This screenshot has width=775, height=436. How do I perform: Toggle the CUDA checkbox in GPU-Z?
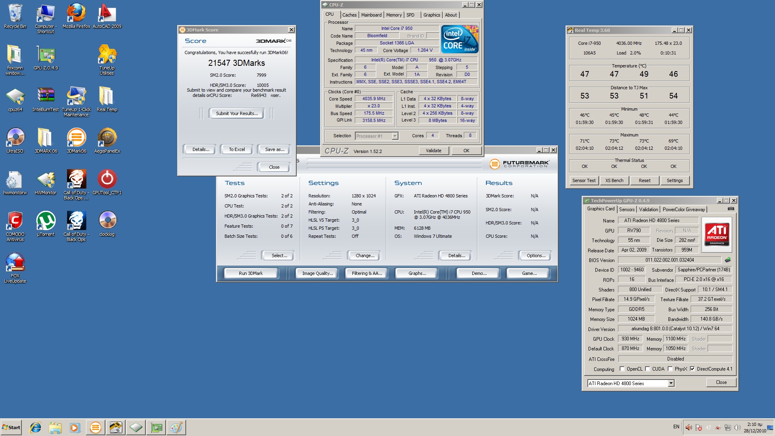pos(647,369)
